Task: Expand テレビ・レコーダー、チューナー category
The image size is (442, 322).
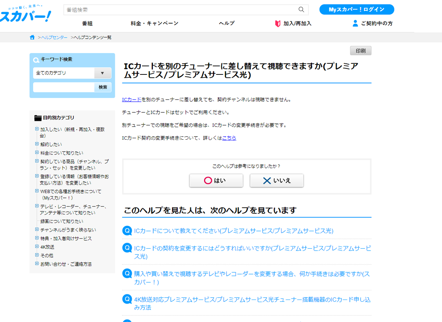Action: 37,206
